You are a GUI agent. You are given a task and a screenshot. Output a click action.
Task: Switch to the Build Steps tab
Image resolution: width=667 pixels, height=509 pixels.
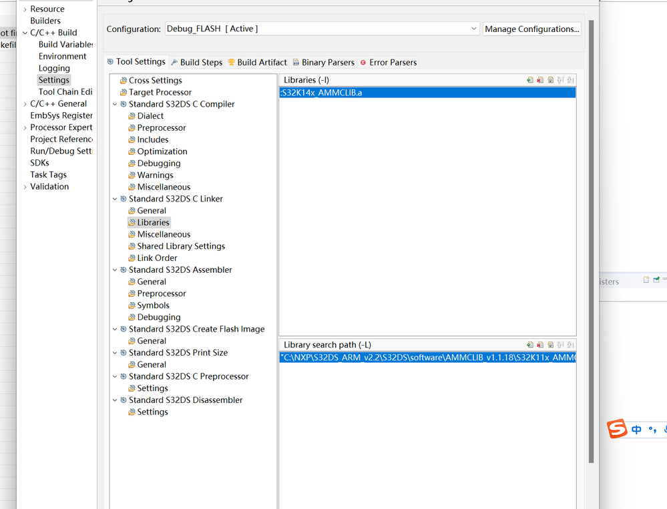197,61
